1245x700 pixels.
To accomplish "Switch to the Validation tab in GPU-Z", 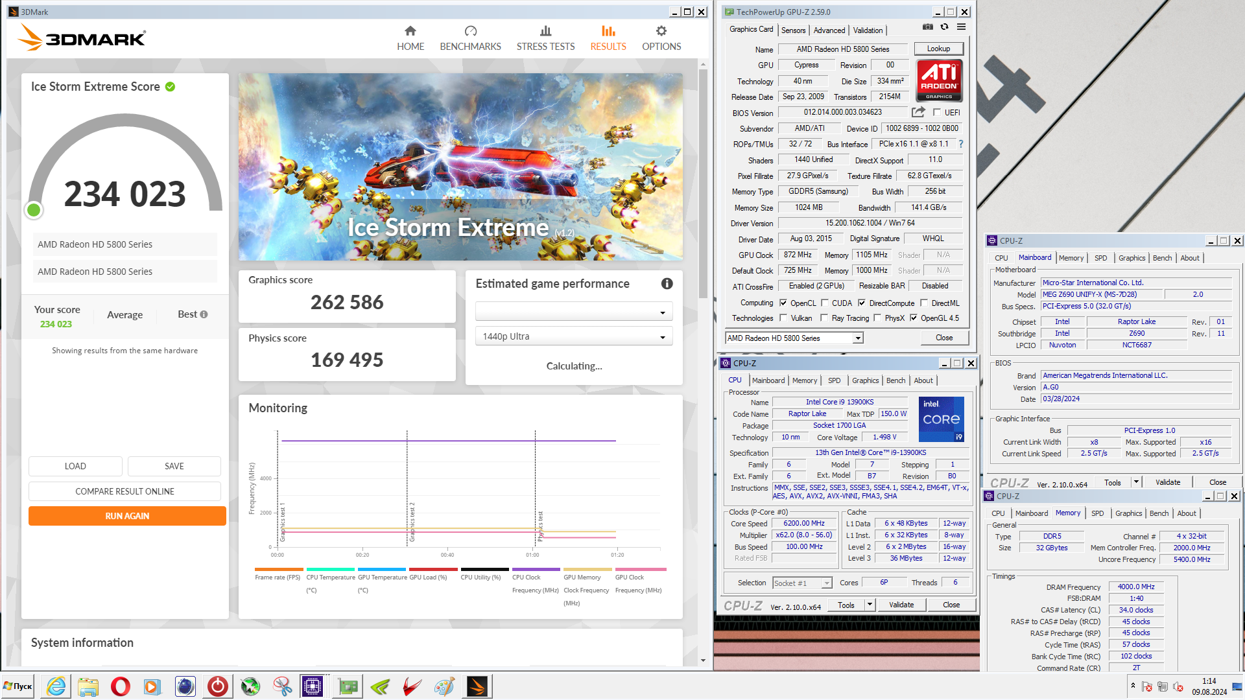I will (x=868, y=30).
